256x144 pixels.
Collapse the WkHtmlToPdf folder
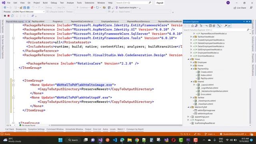(188, 107)
